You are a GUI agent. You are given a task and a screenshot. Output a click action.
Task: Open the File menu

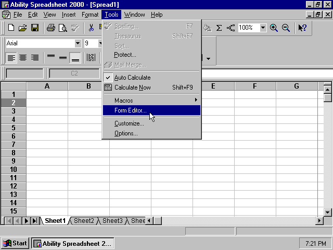click(18, 15)
